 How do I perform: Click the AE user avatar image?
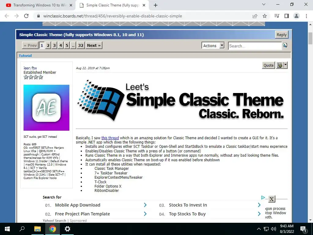pos(46,108)
